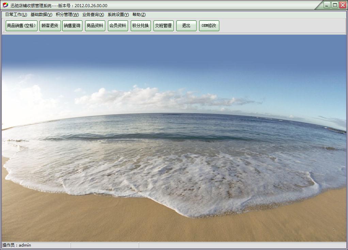Image resolution: width=348 pixels, height=250 pixels.
Task: Click the application logo icon in title bar
Action: pyautogui.click(x=5, y=5)
